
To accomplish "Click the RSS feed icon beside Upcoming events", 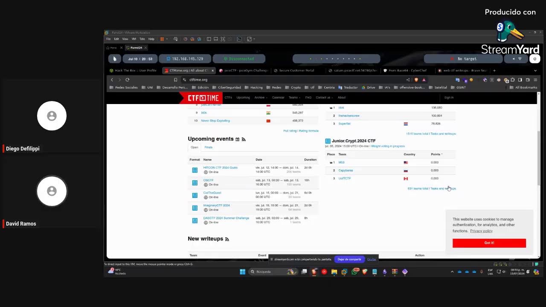I will click(244, 139).
